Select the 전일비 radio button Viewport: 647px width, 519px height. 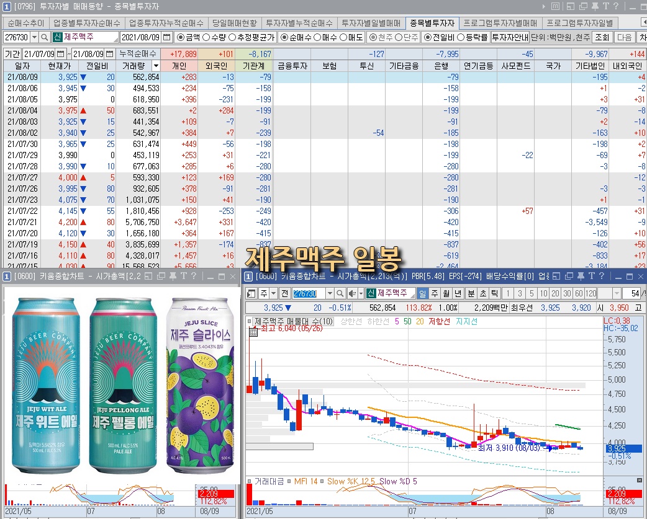click(427, 37)
